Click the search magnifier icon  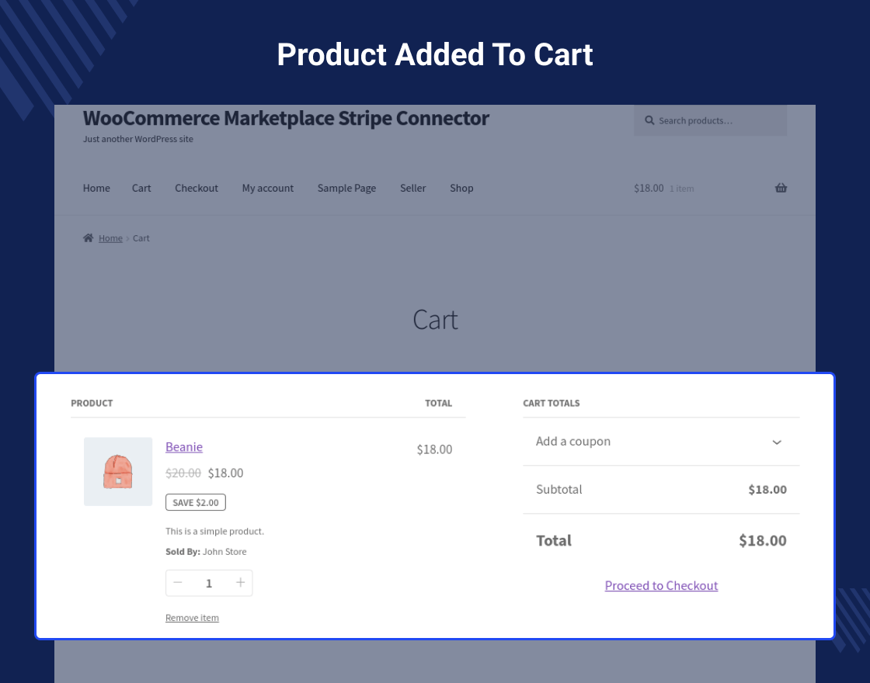[x=649, y=120]
